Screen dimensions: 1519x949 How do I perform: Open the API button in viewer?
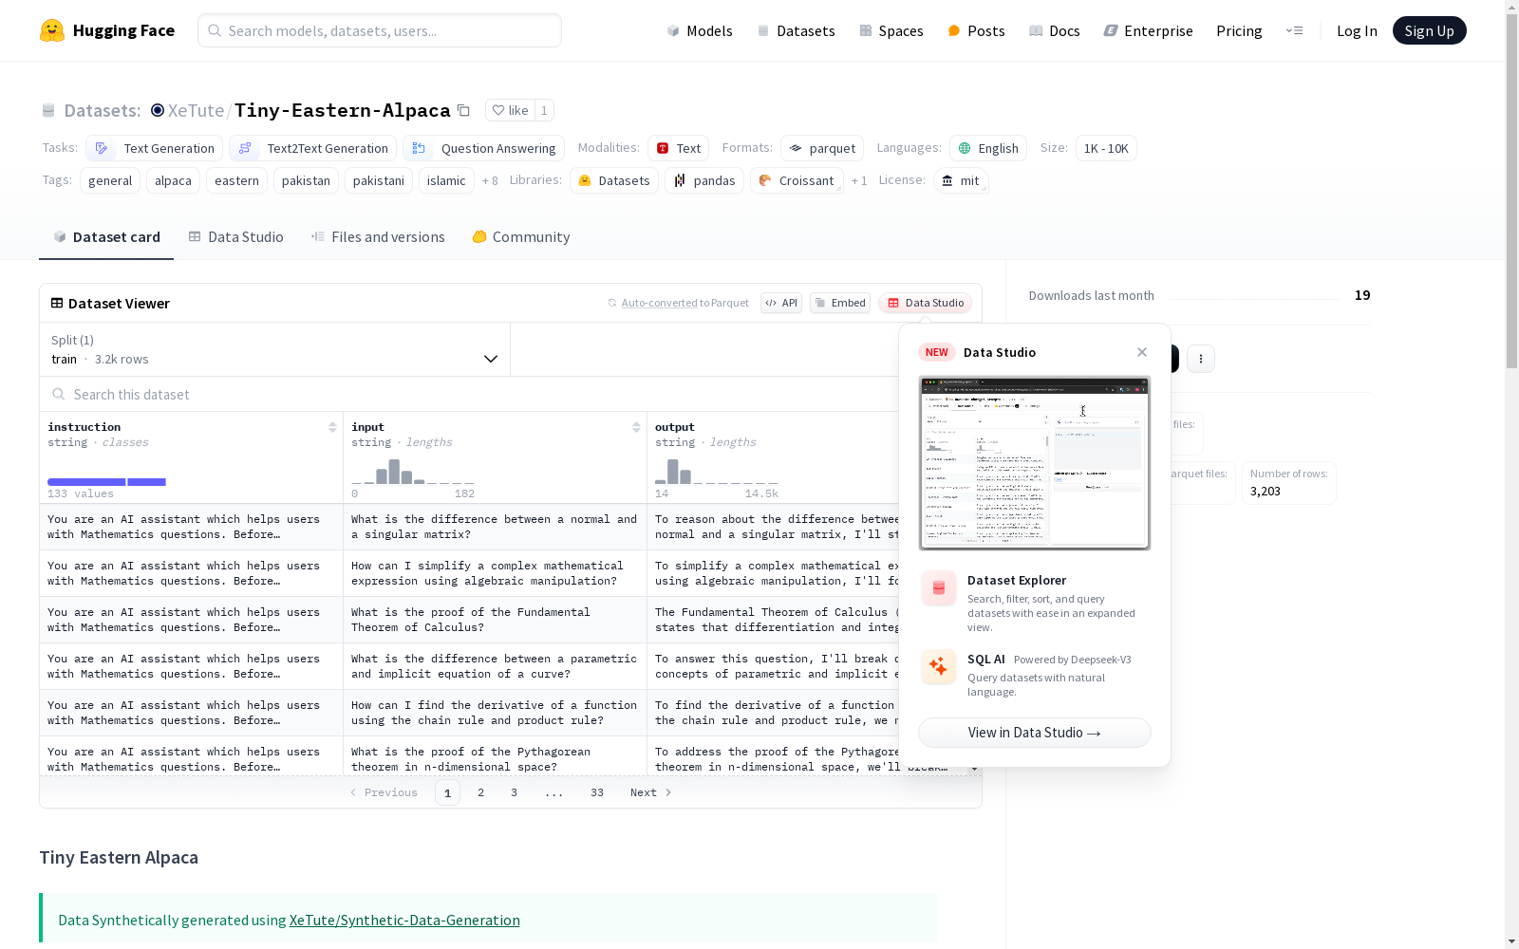(781, 303)
